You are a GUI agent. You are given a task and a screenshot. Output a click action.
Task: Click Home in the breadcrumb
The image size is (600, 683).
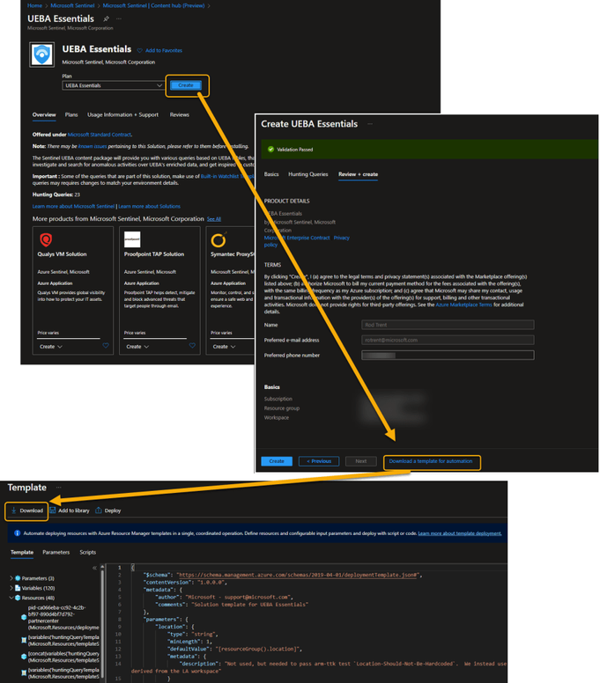tap(34, 5)
